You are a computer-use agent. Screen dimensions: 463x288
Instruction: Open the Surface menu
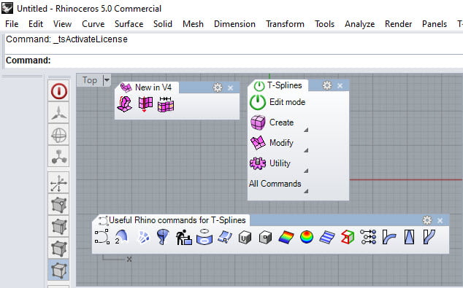point(129,24)
